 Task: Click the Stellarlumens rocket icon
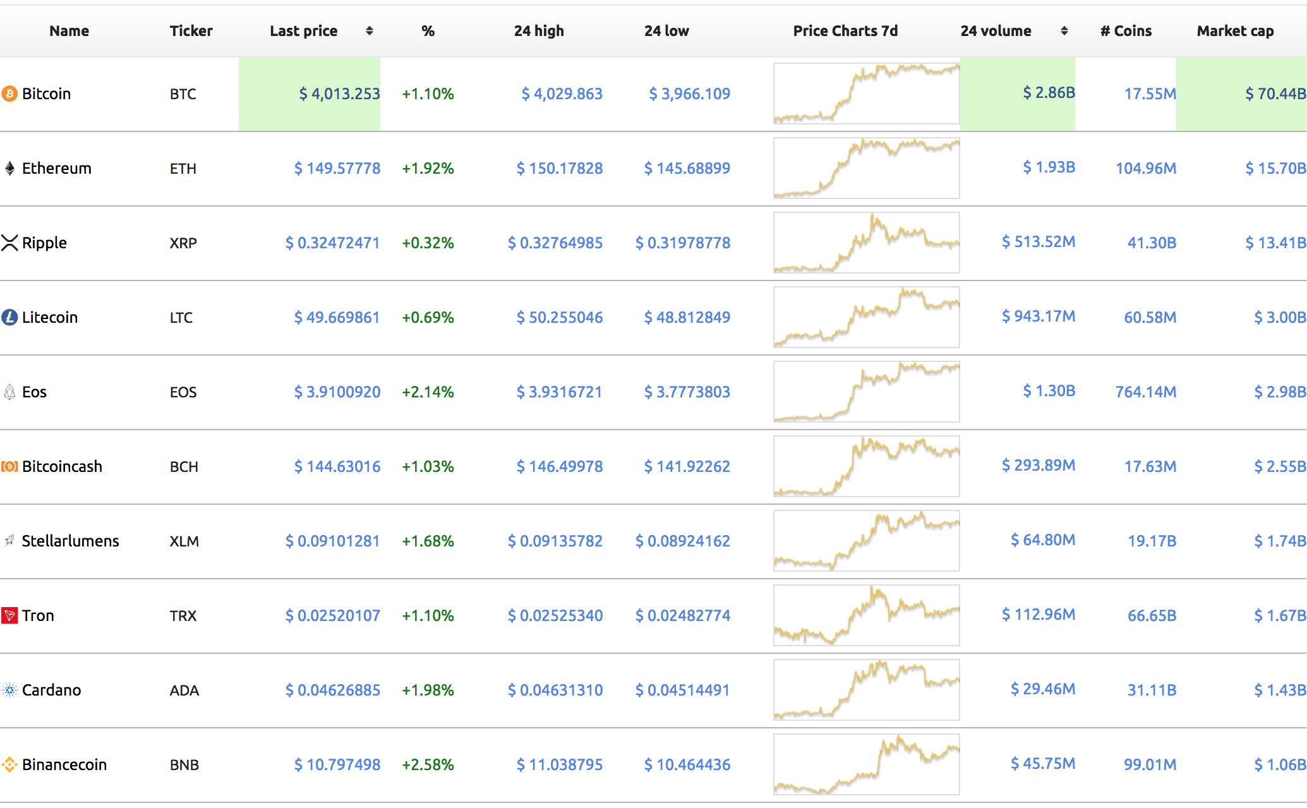pyautogui.click(x=9, y=541)
